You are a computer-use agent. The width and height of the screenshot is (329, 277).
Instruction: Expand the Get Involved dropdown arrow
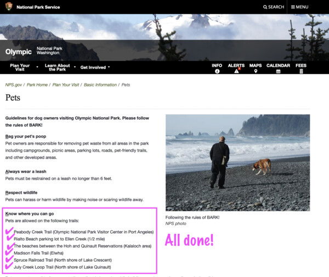coord(109,67)
